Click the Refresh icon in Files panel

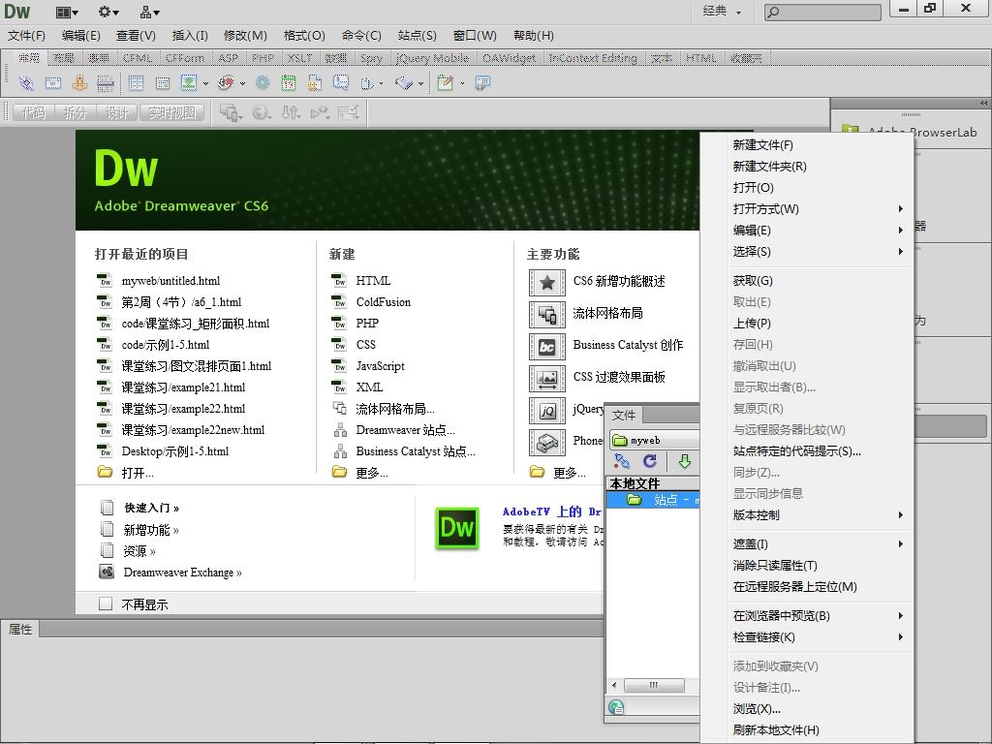650,461
